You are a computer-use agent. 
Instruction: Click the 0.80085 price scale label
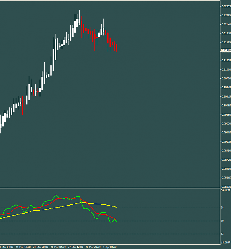pyautogui.click(x=226, y=106)
